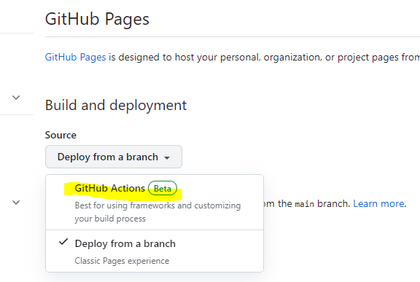420x282 pixels.
Task: Click checkmark next to Deploy from a branch
Action: 63,242
